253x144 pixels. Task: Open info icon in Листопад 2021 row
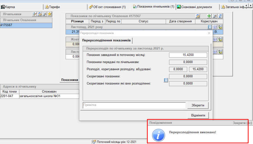click(215, 27)
